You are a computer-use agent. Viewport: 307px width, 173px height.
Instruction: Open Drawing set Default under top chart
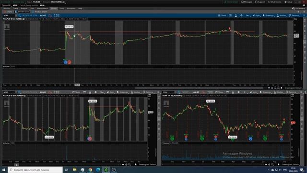point(293,88)
